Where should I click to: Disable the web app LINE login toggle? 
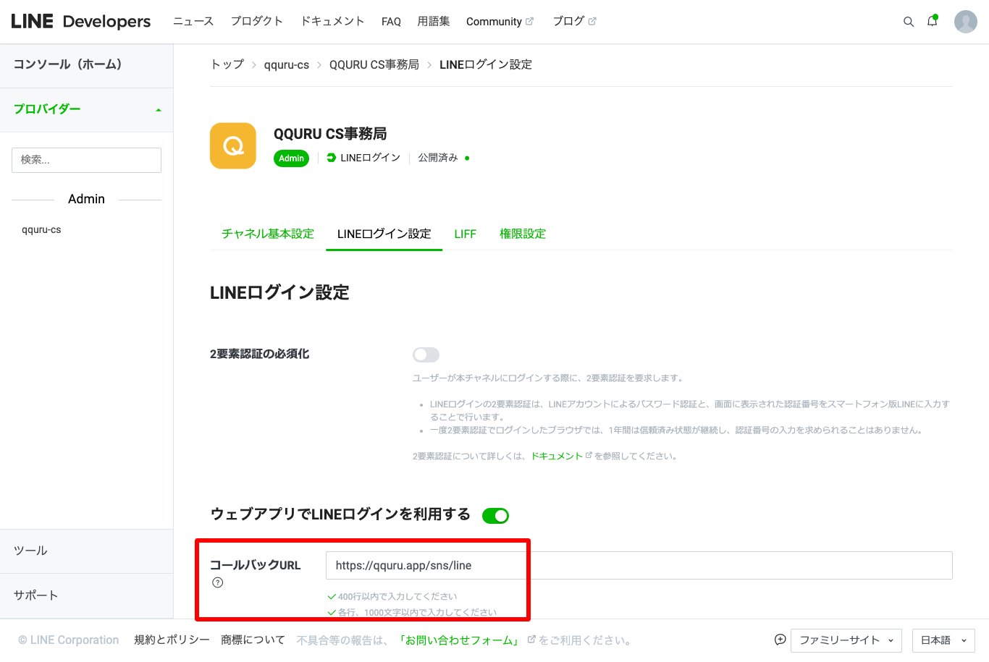(496, 515)
